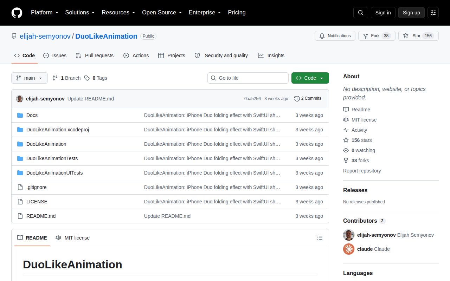Image resolution: width=450 pixels, height=281 pixels.
Task: Open the README.md file name
Action: coord(41,216)
